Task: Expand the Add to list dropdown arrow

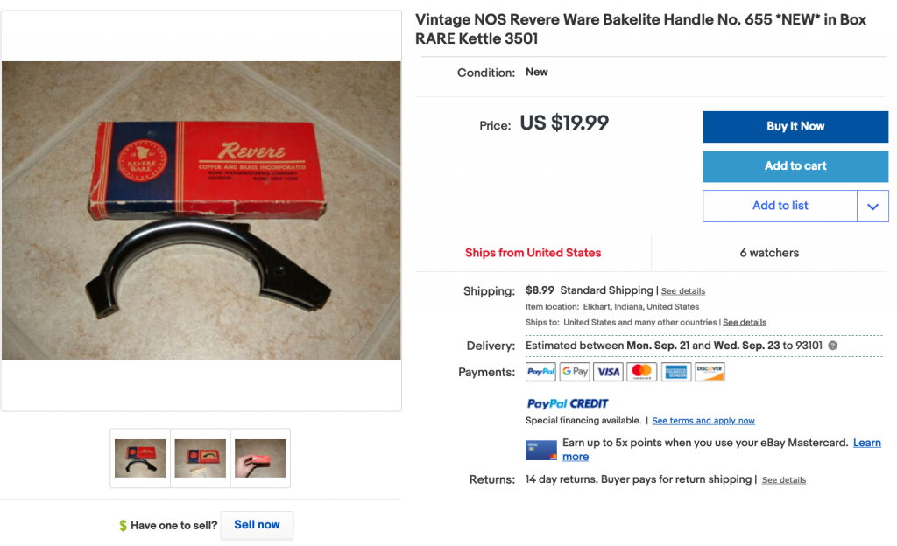Action: (x=872, y=206)
